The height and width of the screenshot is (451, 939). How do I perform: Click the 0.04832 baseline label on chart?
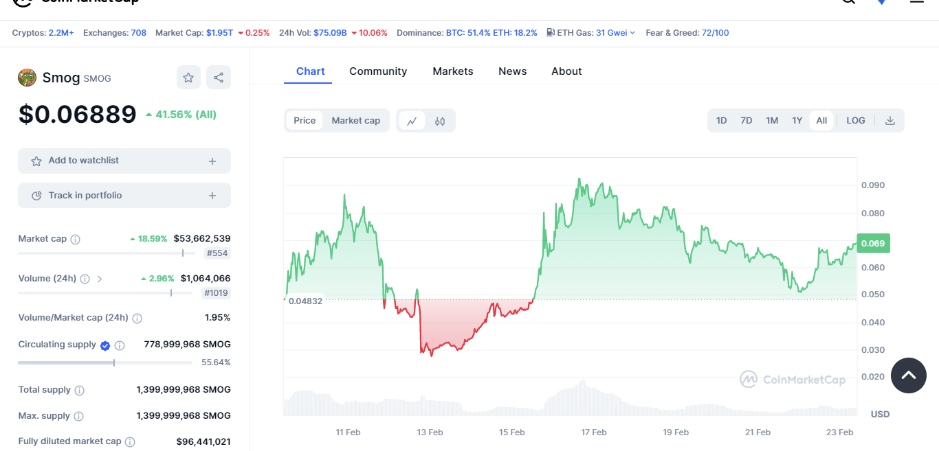305,301
